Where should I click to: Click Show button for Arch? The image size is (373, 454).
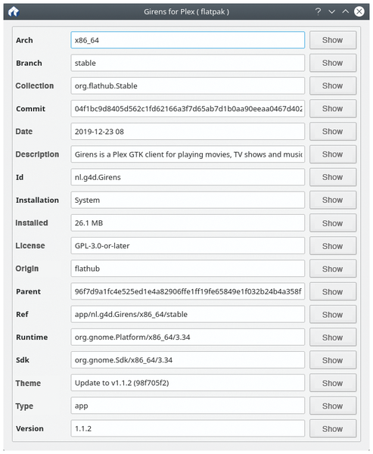pos(333,40)
